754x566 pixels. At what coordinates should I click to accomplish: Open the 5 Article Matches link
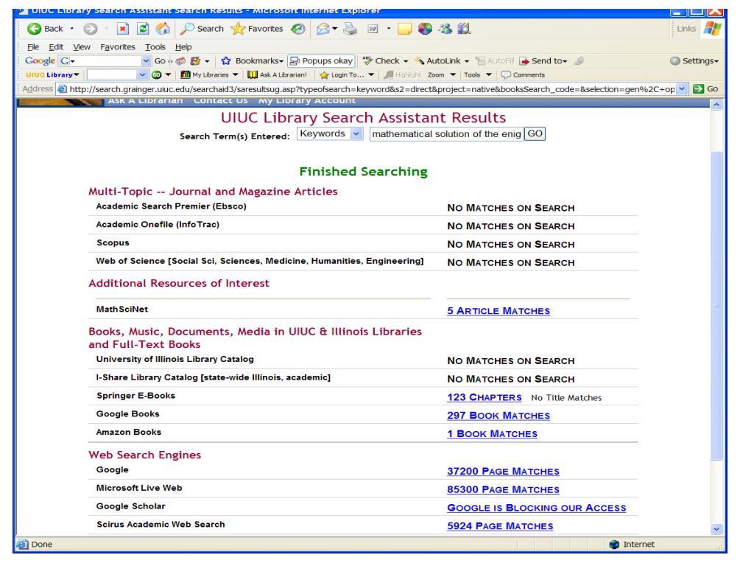pos(498,311)
